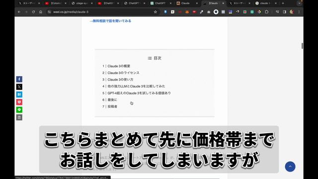The height and width of the screenshot is (179, 318).
Task: Click the 目次 table of contents heading
Action: coord(155,58)
